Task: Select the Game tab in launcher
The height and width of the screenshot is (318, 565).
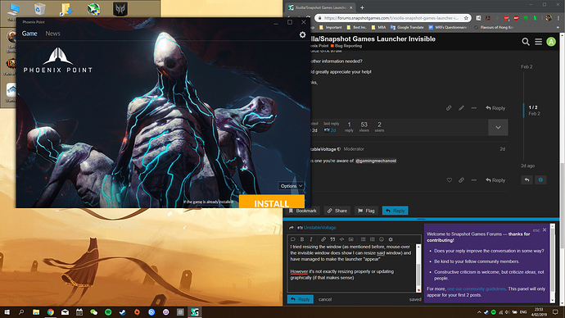Action: tap(29, 34)
